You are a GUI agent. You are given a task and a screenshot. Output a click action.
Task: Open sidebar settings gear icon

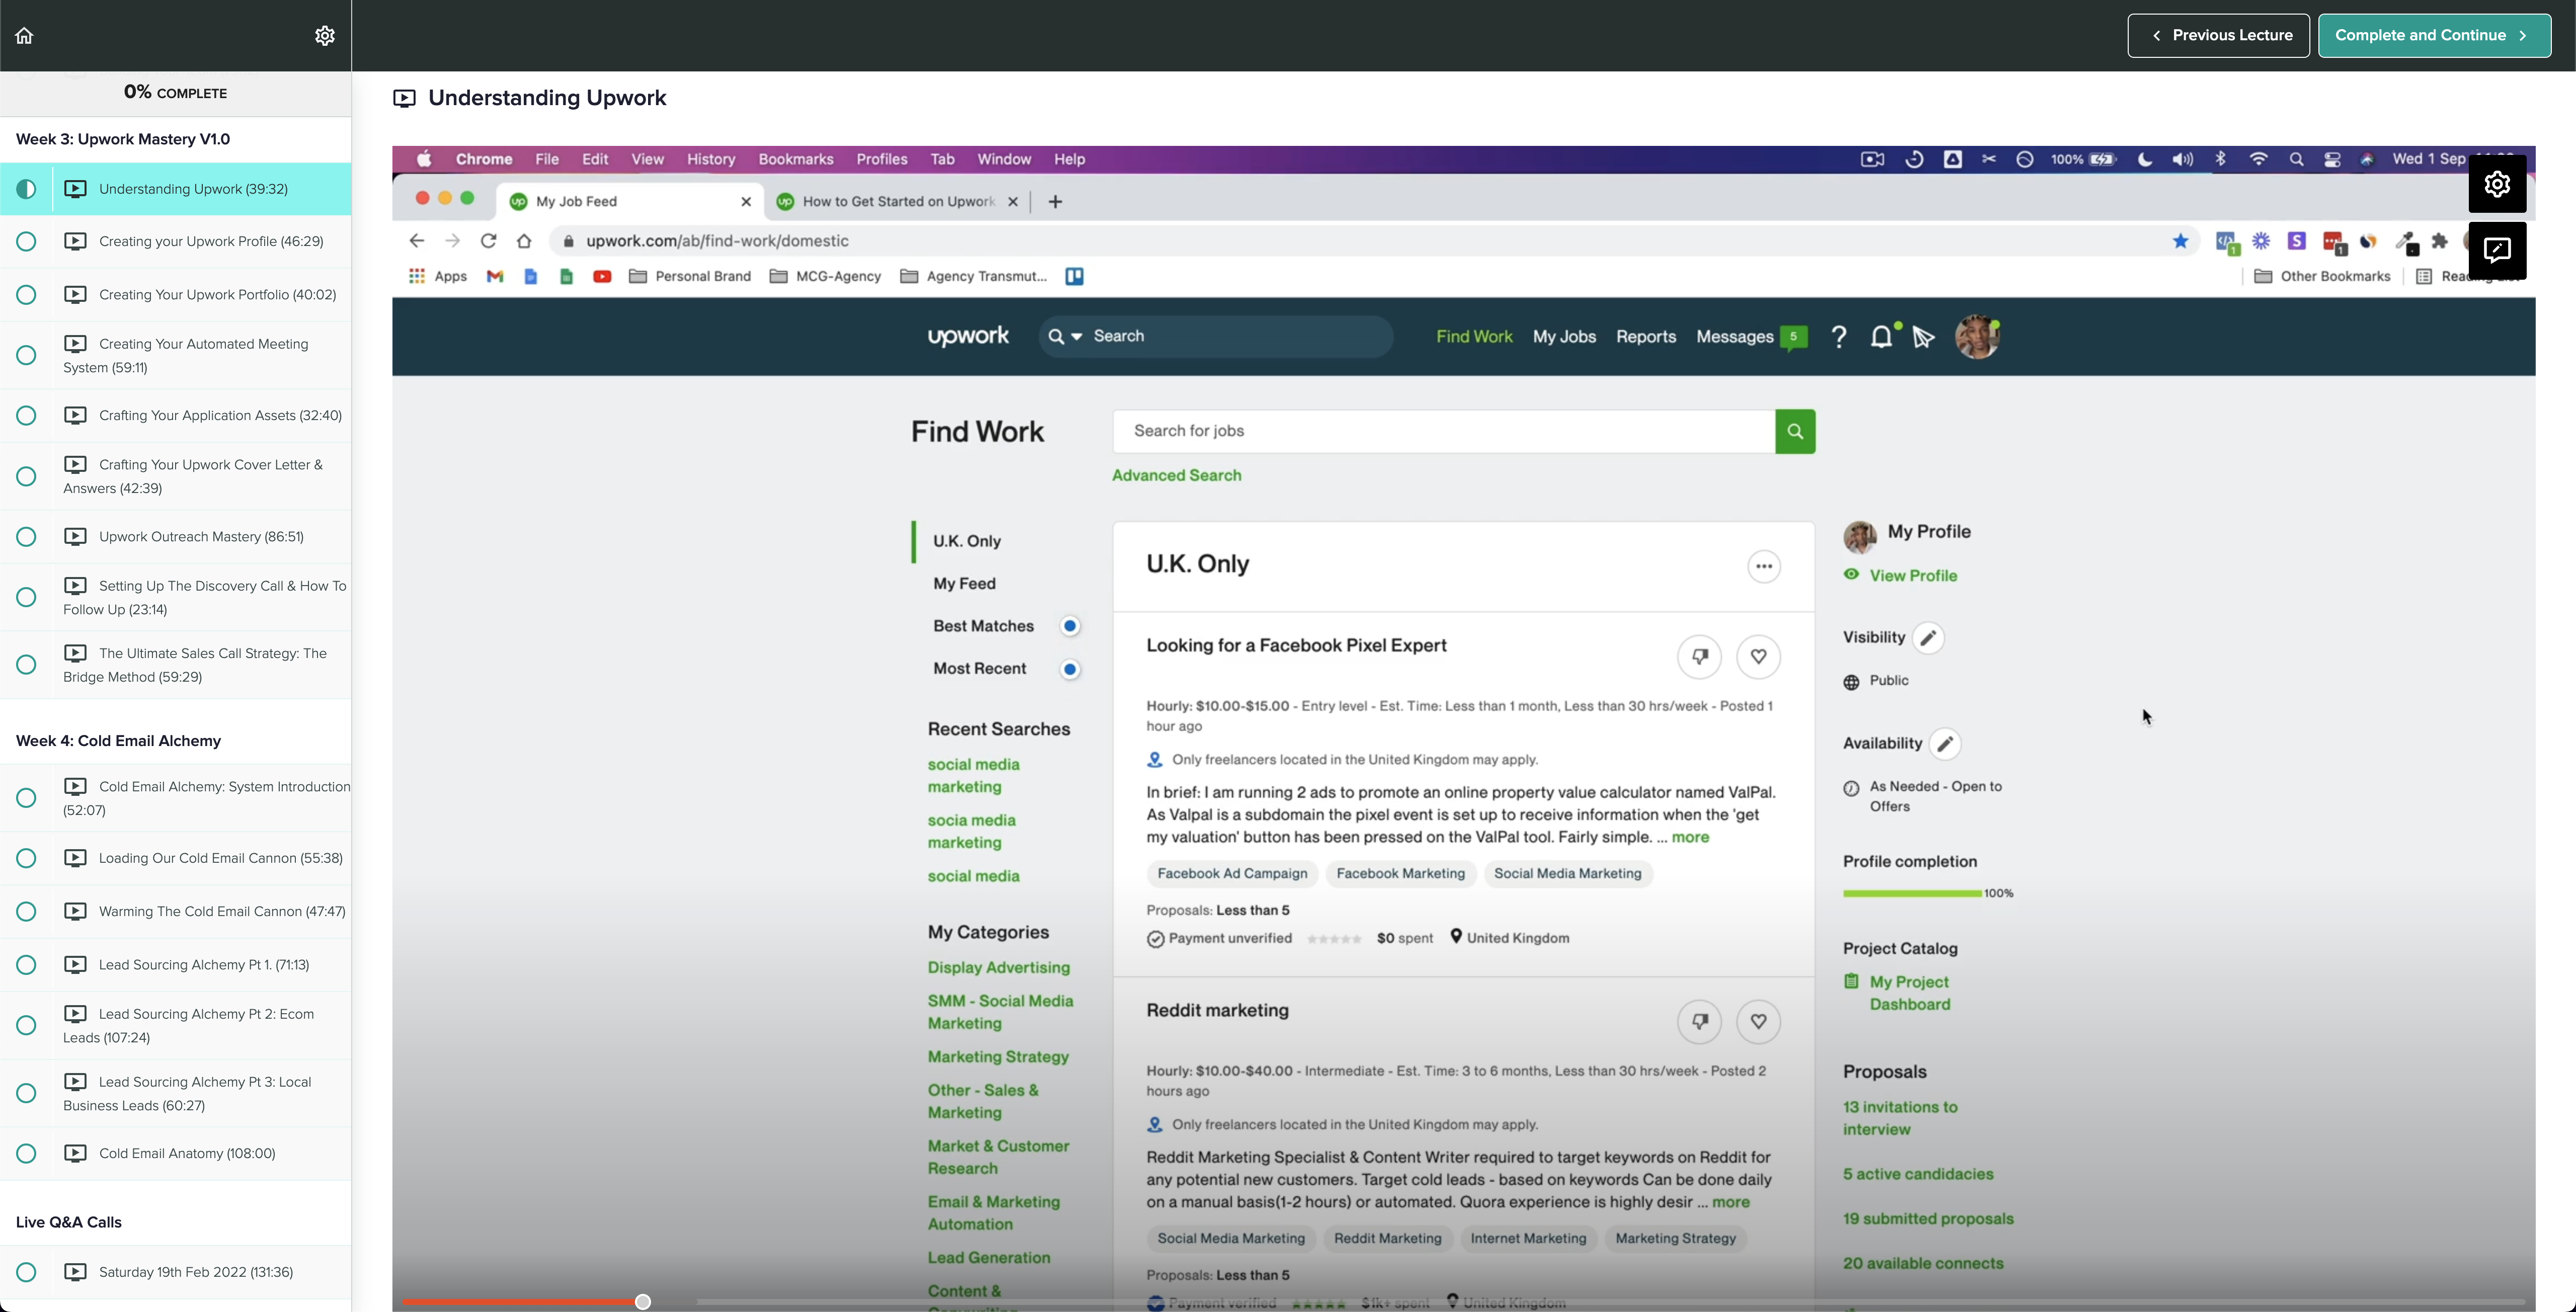coord(325,36)
